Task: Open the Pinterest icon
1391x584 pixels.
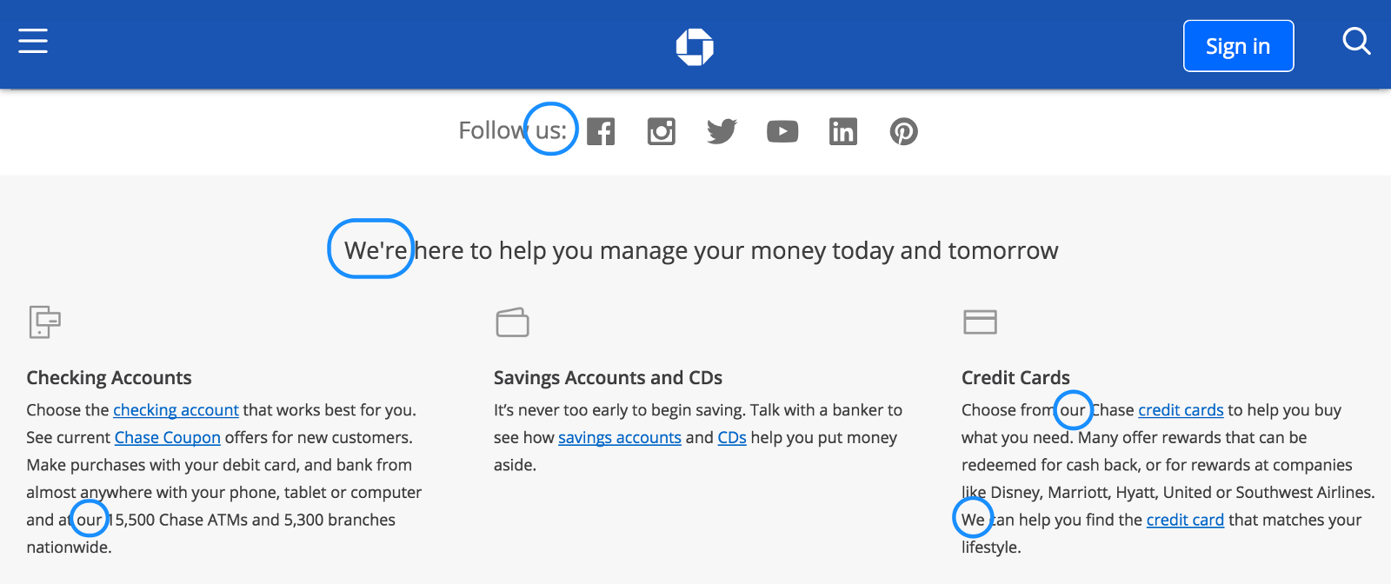Action: 904,131
